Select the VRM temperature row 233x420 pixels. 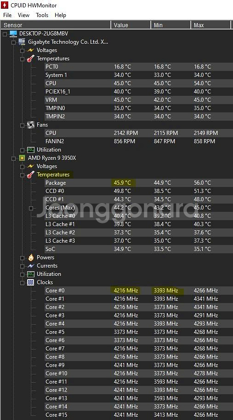(x=138, y=99)
